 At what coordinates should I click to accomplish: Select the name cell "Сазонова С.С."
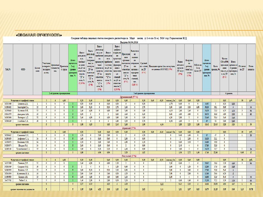tap(23, 135)
